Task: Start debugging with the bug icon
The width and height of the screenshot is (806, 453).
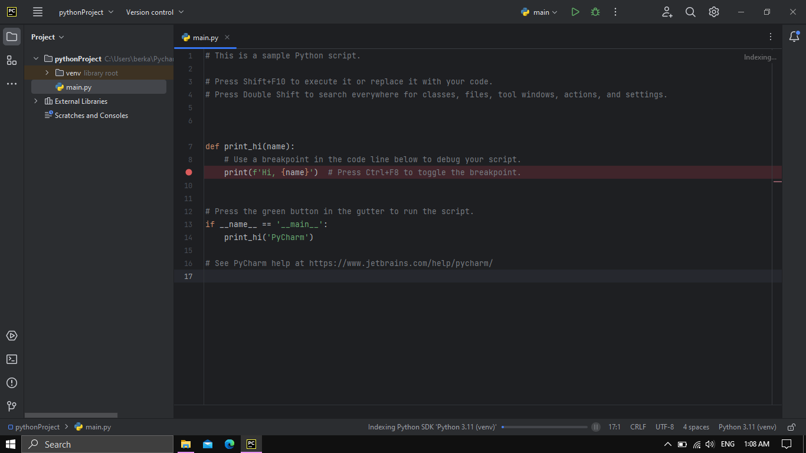Action: (x=595, y=12)
